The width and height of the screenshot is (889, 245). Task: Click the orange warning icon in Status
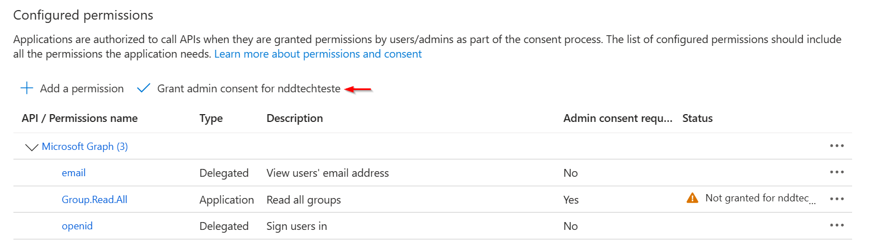692,198
